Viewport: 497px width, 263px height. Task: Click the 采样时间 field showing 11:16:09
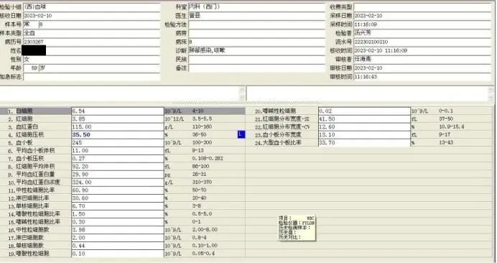pyautogui.click(x=422, y=24)
